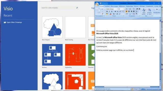Click the text highlight color icon
The width and height of the screenshot is (163, 91).
point(107,14)
